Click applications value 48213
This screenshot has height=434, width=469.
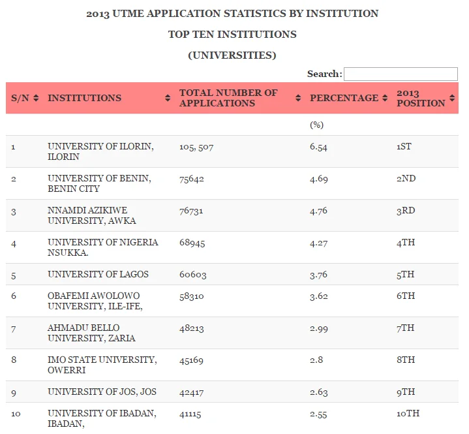[191, 328]
